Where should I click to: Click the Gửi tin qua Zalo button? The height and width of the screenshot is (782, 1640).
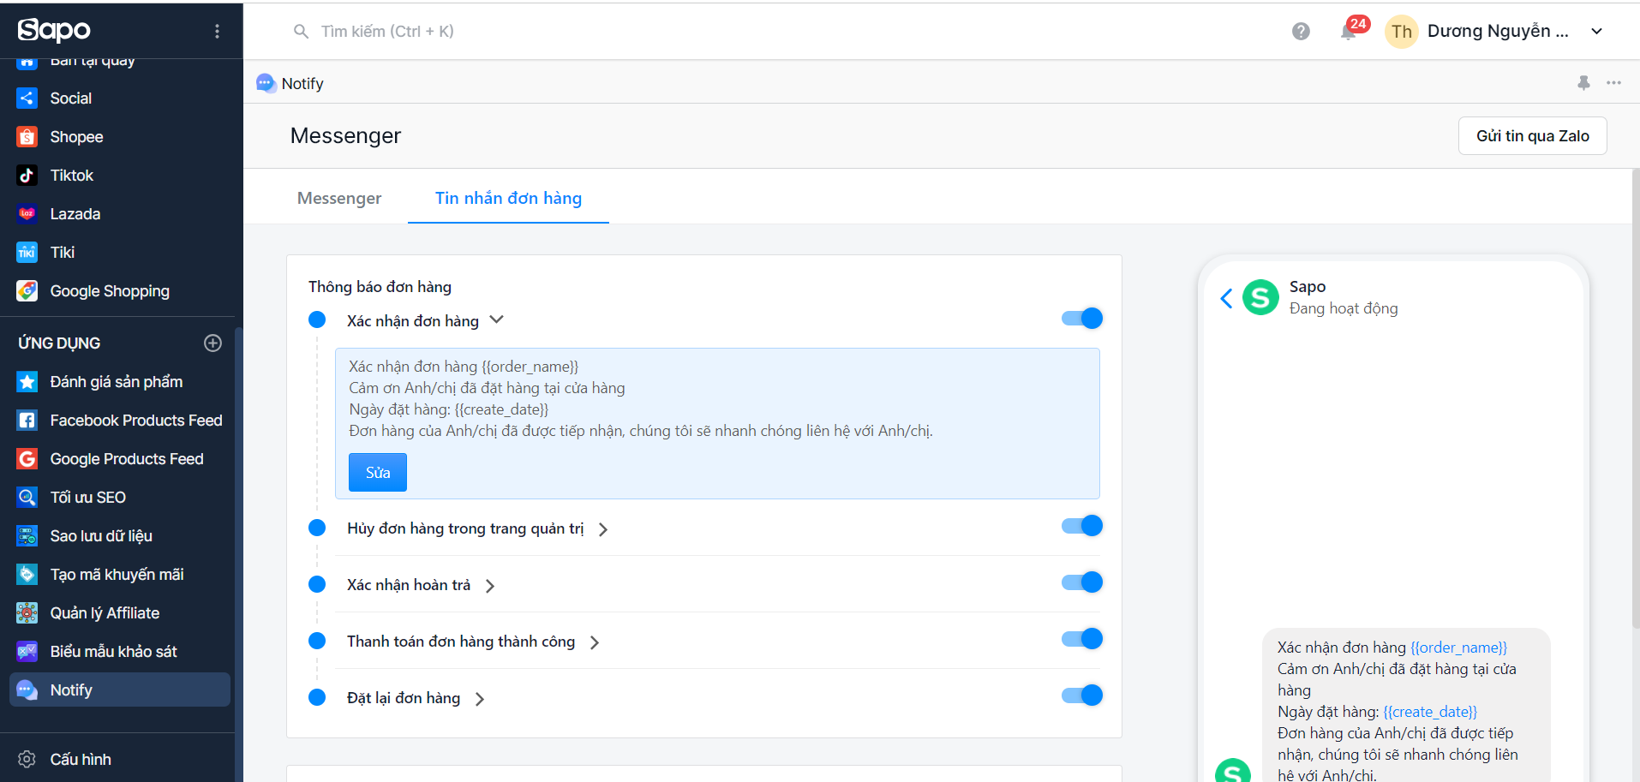pos(1532,136)
